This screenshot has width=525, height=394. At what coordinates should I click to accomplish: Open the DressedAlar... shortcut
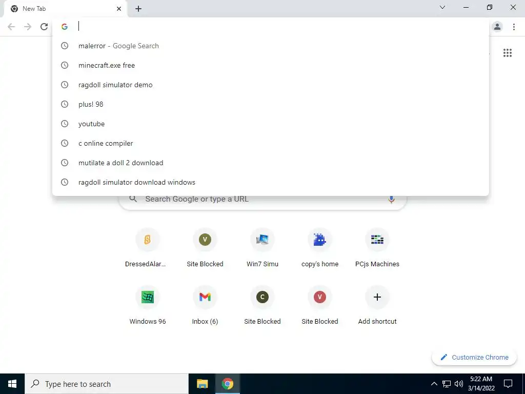click(147, 248)
